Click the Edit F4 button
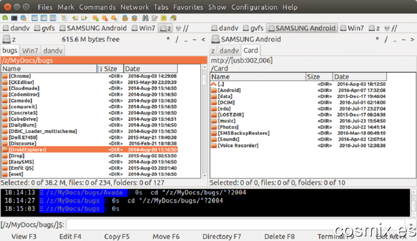This screenshot has width=417, height=241. point(70,236)
